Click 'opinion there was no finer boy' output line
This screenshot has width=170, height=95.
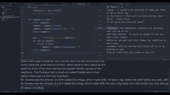click(45, 76)
